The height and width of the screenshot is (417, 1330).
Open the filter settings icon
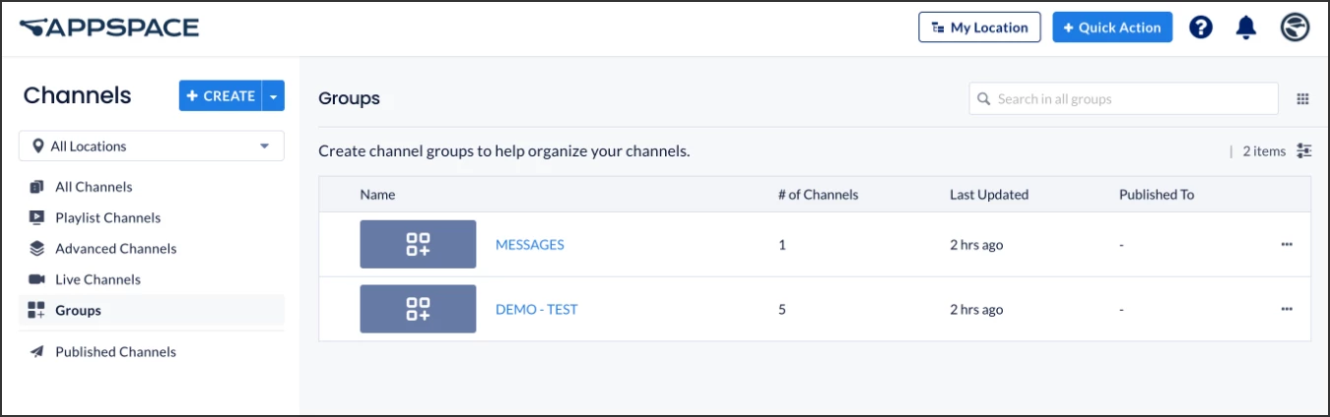coord(1304,150)
